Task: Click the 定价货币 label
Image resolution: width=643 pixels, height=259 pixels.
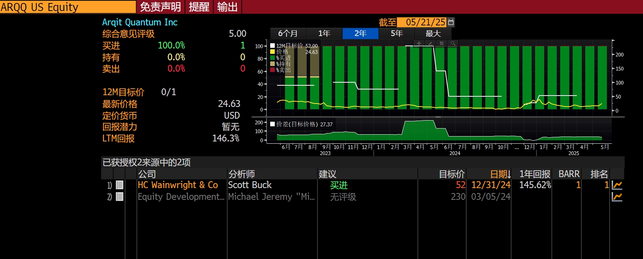Action: click(120, 116)
